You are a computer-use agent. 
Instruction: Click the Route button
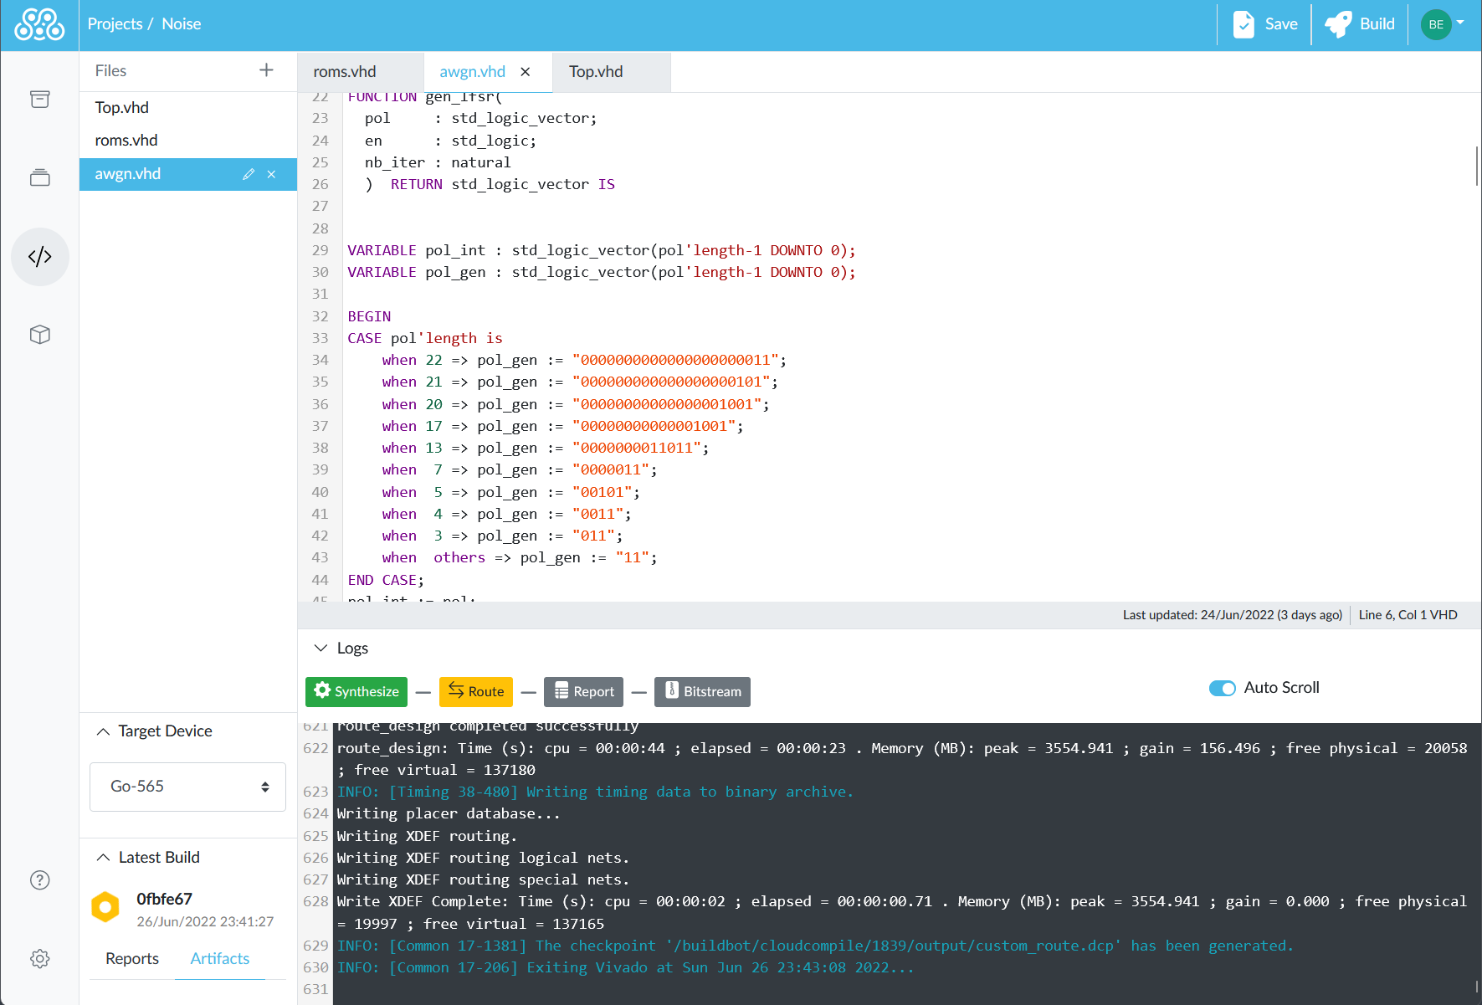(475, 691)
